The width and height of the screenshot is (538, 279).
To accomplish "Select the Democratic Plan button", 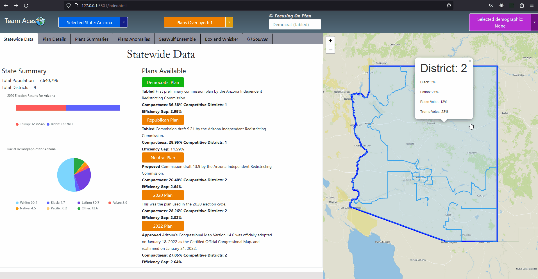I will pos(163,82).
